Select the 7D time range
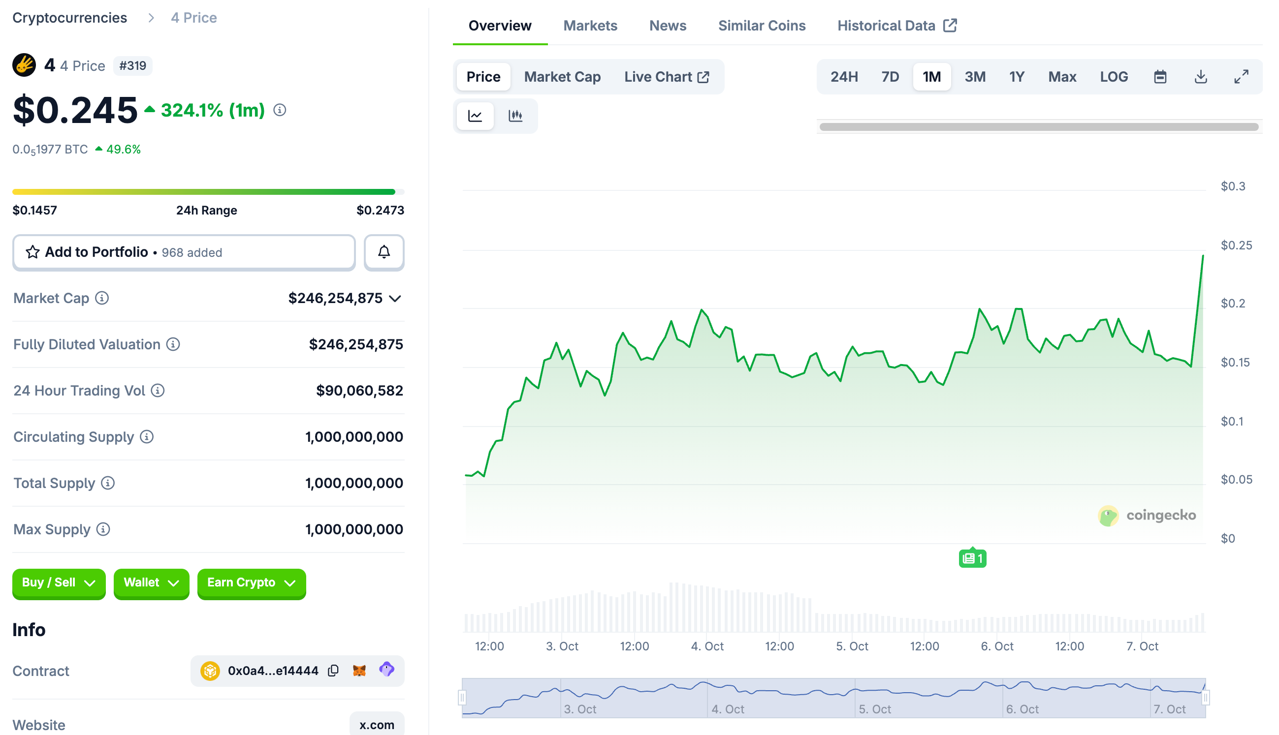The height and width of the screenshot is (735, 1279). click(x=890, y=77)
